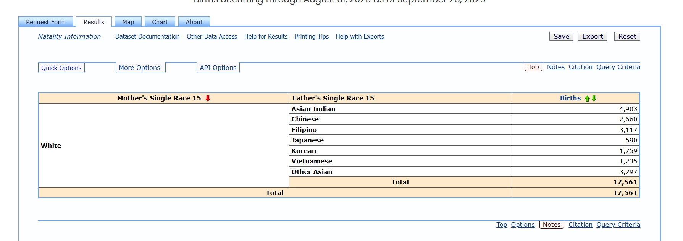Switch to the Chart tab

pos(160,22)
